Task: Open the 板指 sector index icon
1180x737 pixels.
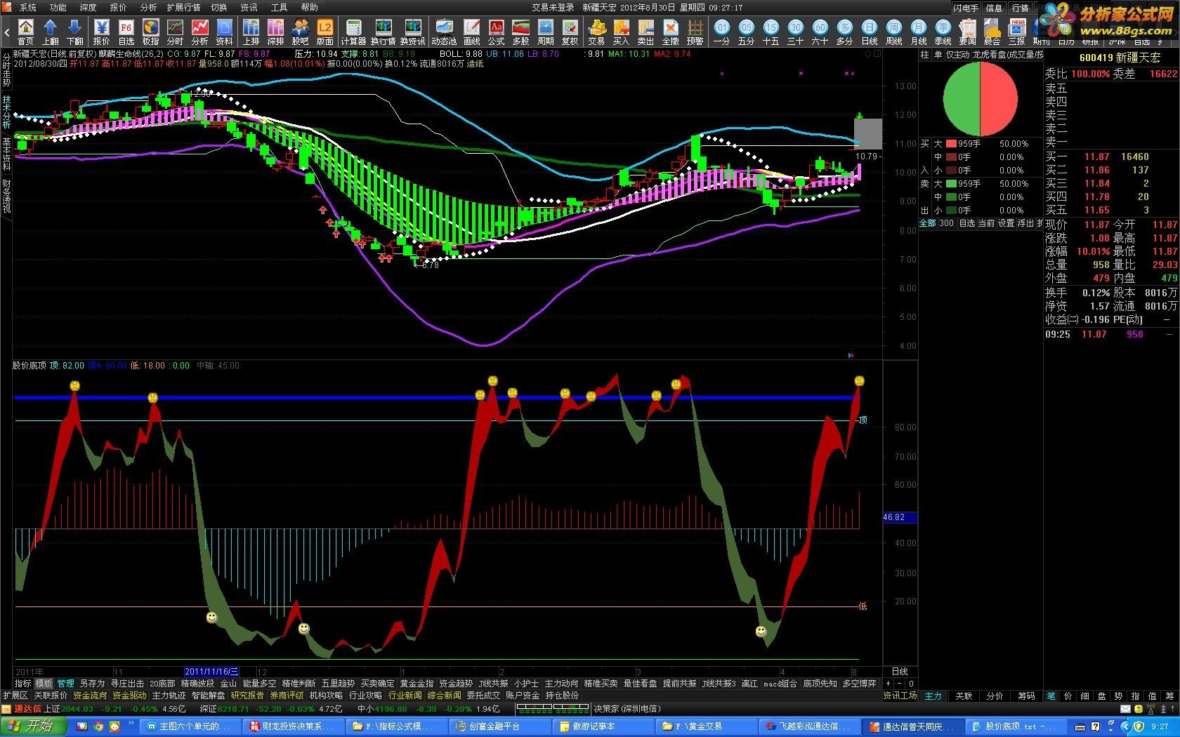Action: (150, 32)
